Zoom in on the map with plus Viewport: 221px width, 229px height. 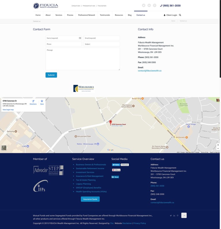click(x=218, y=145)
